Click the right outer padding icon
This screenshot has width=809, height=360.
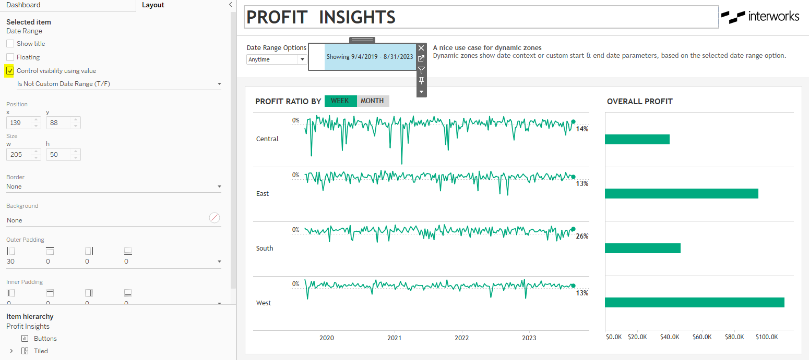pos(89,251)
